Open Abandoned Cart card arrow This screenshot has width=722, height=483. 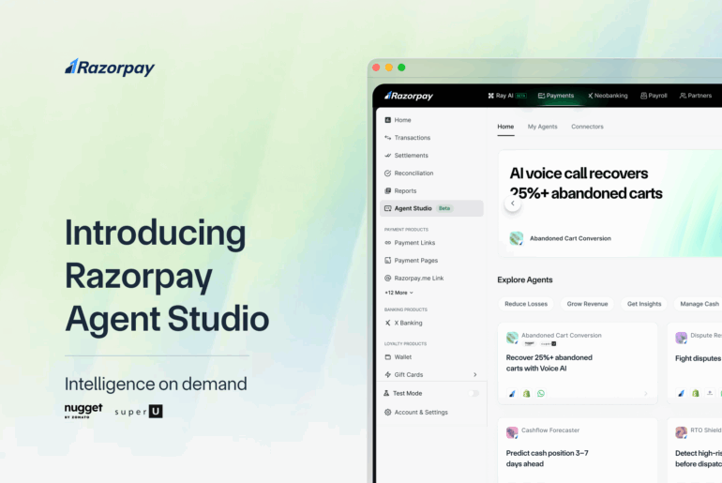pyautogui.click(x=645, y=394)
